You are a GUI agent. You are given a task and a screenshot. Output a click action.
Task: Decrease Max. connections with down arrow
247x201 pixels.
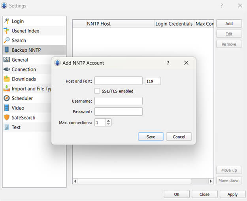(109, 124)
